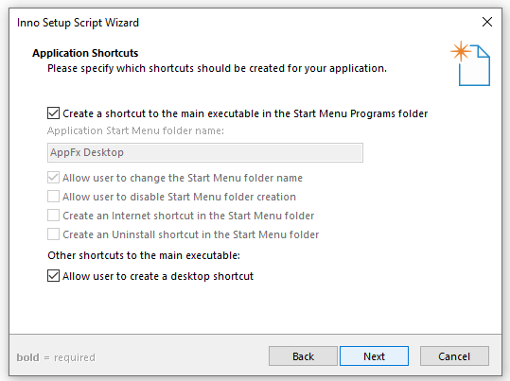
Task: Focus the AppFx Desktop folder name field
Action: tap(205, 152)
